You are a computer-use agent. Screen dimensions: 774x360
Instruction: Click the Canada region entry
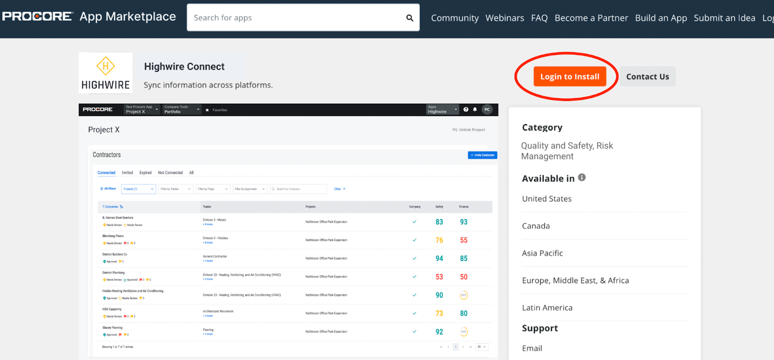pos(536,226)
